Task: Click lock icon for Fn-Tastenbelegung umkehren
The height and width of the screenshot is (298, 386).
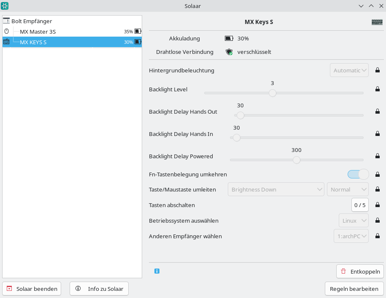Action: pos(378,174)
